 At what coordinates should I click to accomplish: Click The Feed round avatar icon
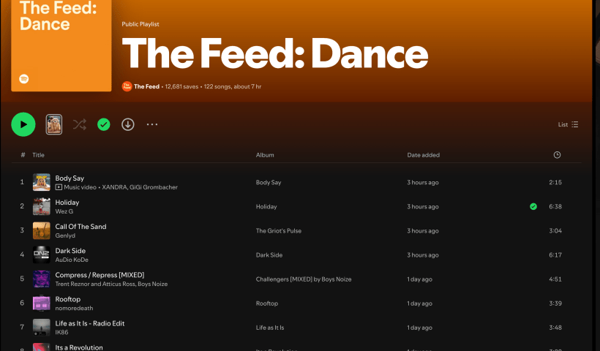(127, 87)
